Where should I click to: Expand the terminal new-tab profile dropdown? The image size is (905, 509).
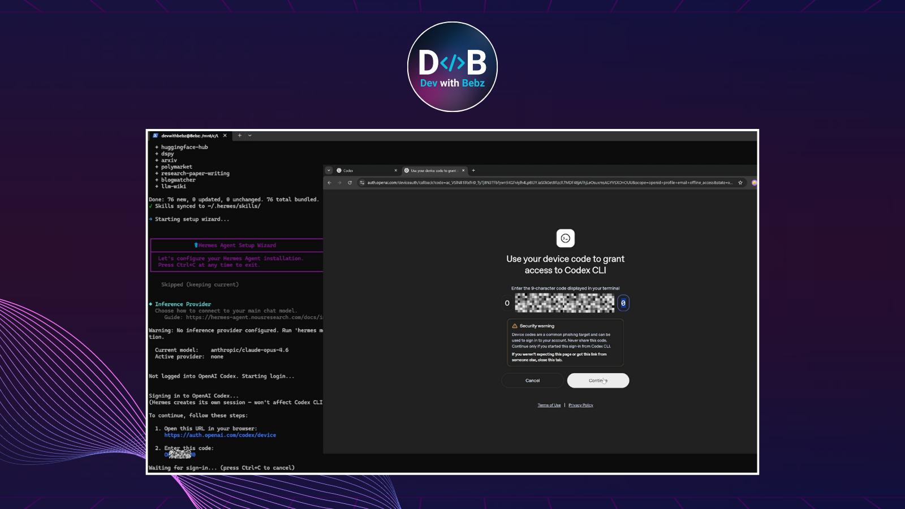[249, 136]
